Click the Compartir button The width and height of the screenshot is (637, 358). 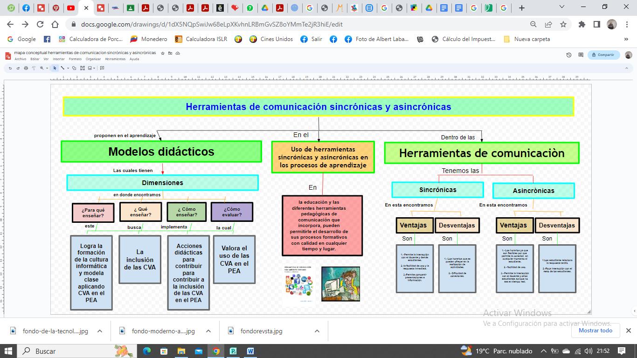(x=603, y=55)
